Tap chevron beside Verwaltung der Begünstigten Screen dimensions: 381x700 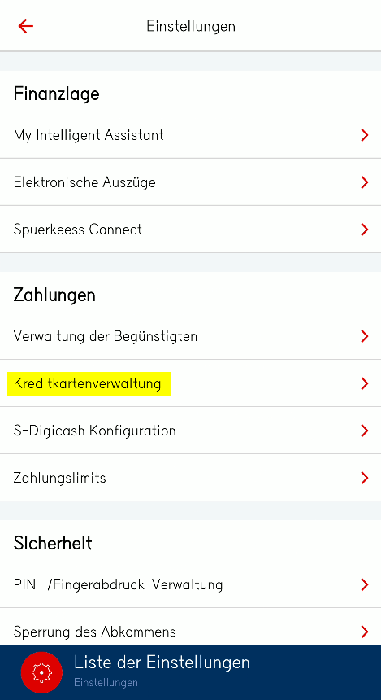click(x=365, y=336)
